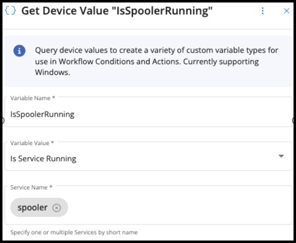The width and height of the screenshot is (296, 243).
Task: Focus the Variable Name input field
Action: click(148, 112)
